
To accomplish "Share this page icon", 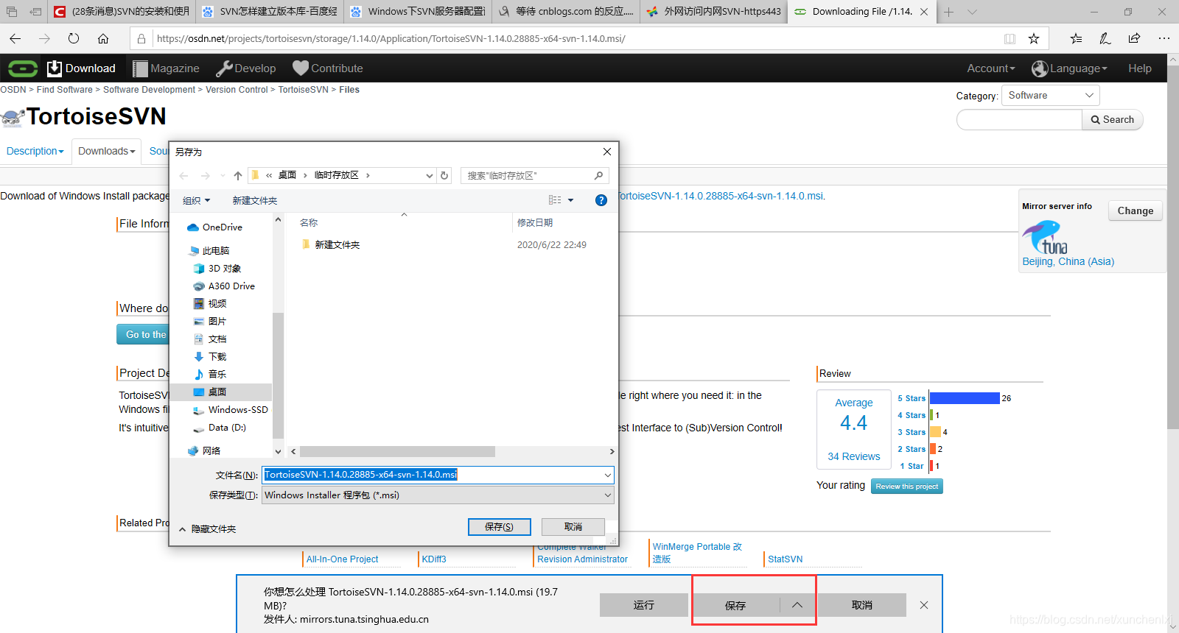I will (1135, 38).
